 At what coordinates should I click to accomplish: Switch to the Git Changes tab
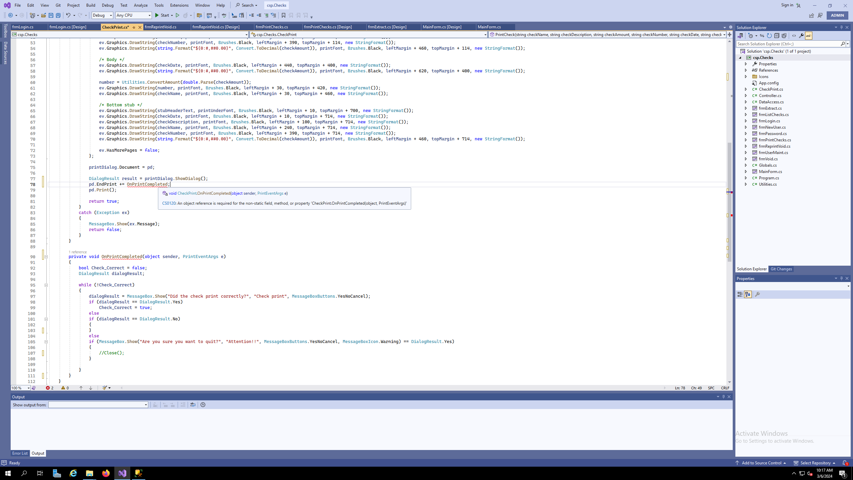pyautogui.click(x=781, y=269)
